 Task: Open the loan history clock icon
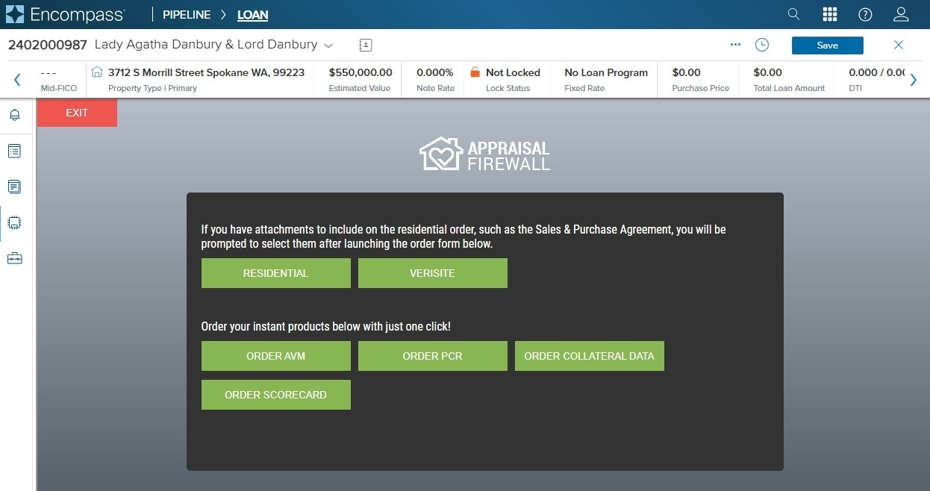[x=761, y=45]
